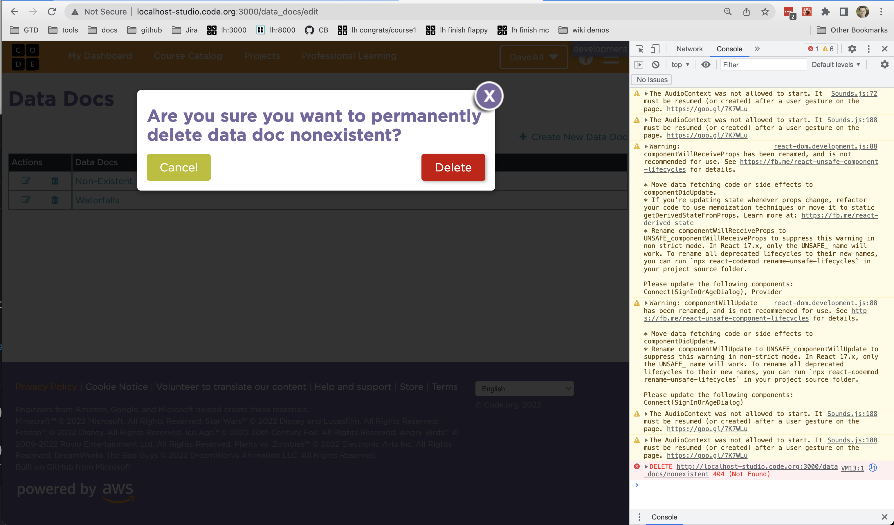894x525 pixels.
Task: Click the Code.org logo
Action: (x=25, y=57)
